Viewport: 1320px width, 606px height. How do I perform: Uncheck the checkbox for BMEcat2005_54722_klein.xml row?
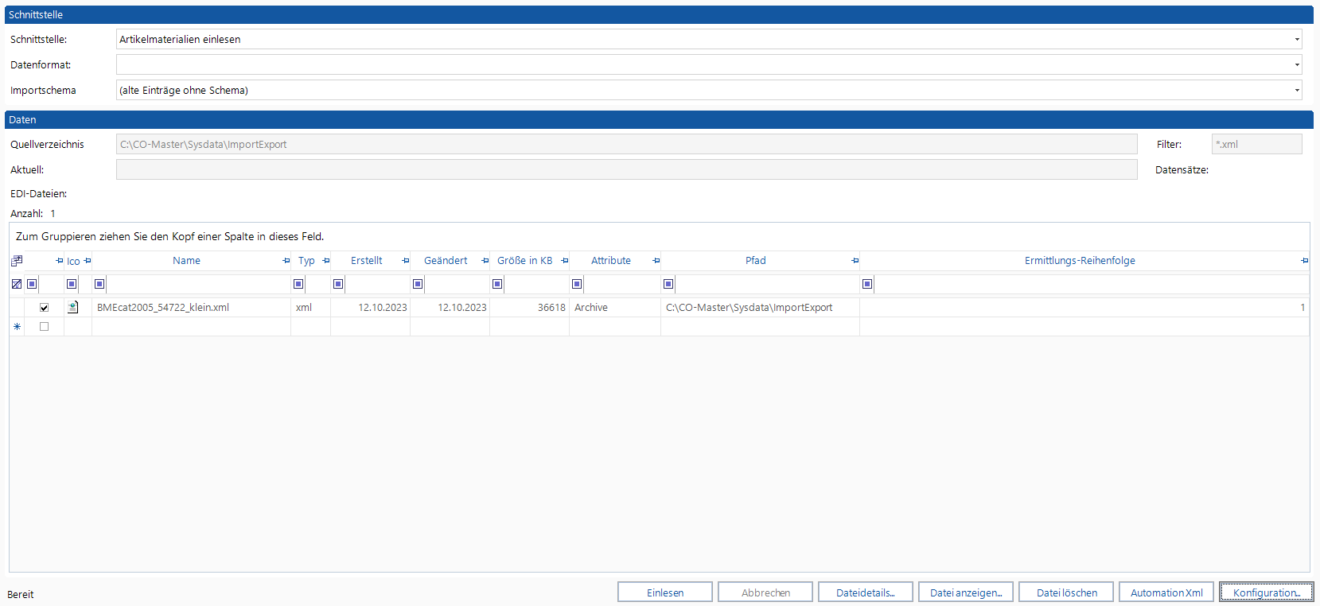coord(45,308)
